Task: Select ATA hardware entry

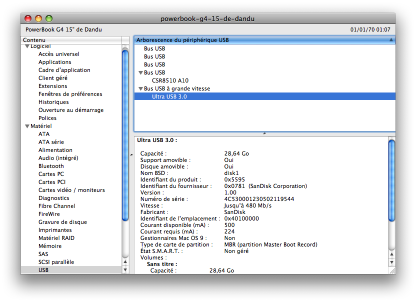Action: (x=44, y=134)
